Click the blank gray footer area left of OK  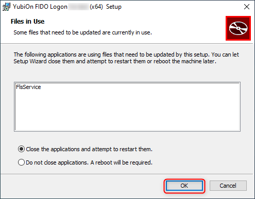pyautogui.click(x=82, y=186)
